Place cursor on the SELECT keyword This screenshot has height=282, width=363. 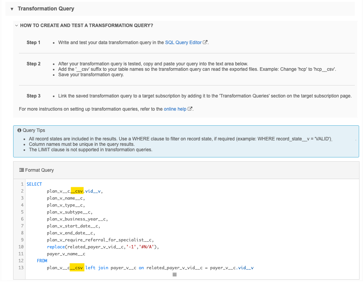point(34,184)
